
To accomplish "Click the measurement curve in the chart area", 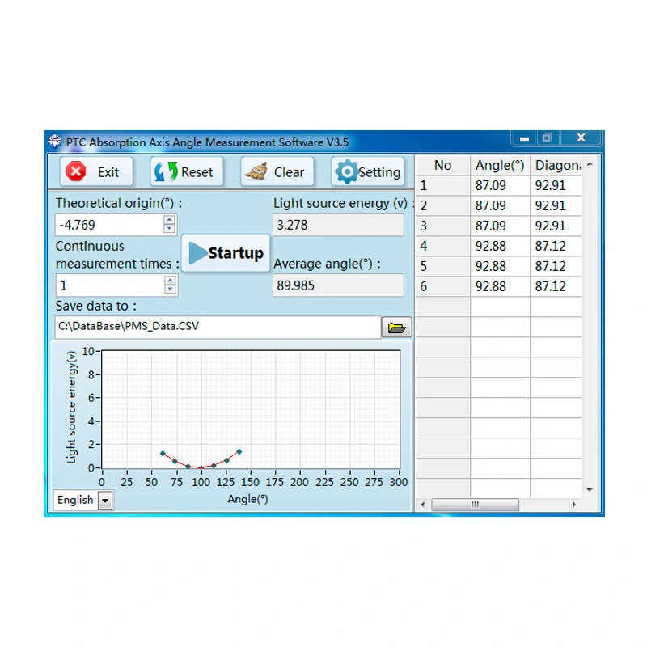I will pyautogui.click(x=201, y=466).
